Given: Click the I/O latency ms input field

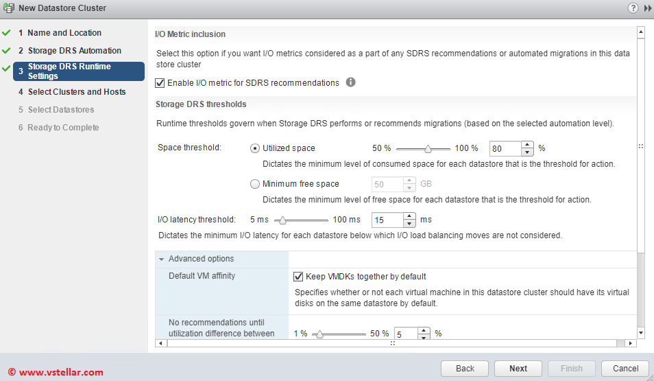Looking at the screenshot, I should tap(387, 220).
